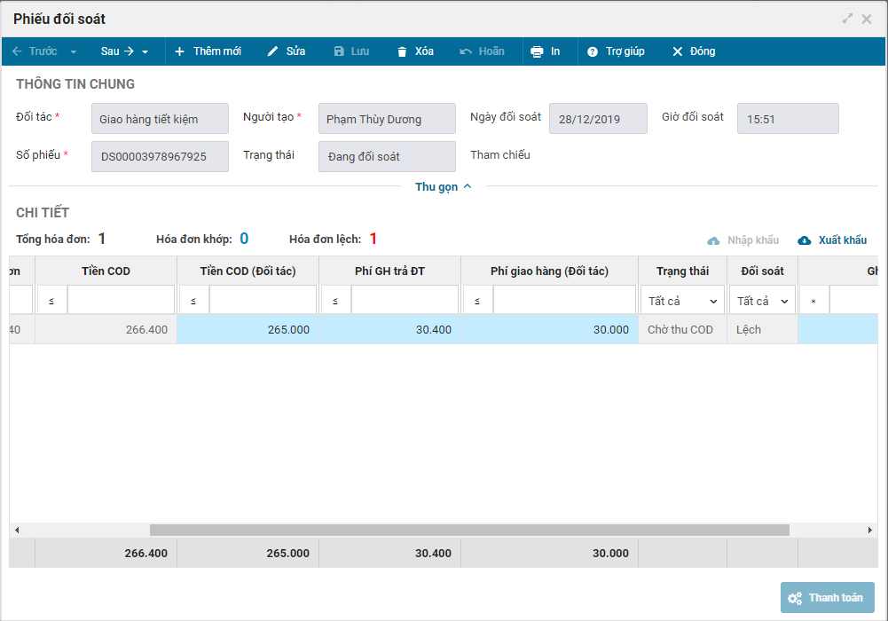Open the dropdown caret next to Trước
This screenshot has width=888, height=621.
(74, 51)
